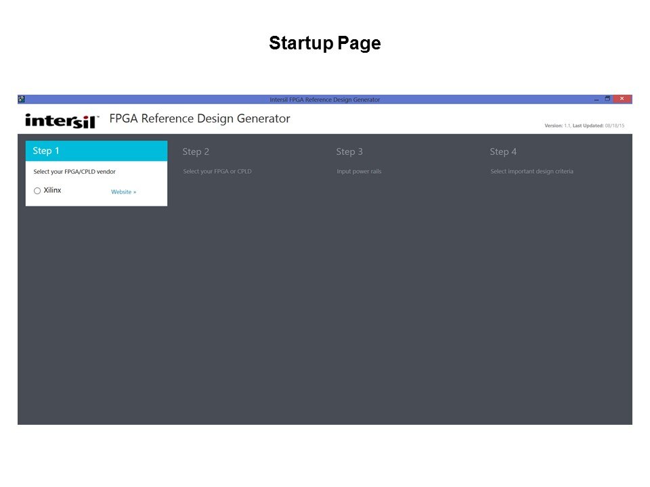The height and width of the screenshot is (487, 650).
Task: Select the Xilinx radio button
Action: (x=37, y=191)
